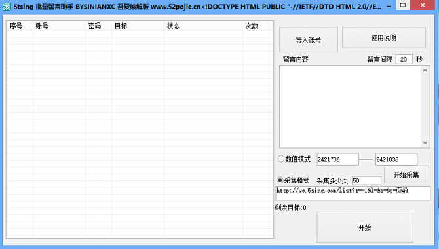Viewport: 439px width, 249px height.
Task: Click the large 开始 button
Action: [365, 227]
